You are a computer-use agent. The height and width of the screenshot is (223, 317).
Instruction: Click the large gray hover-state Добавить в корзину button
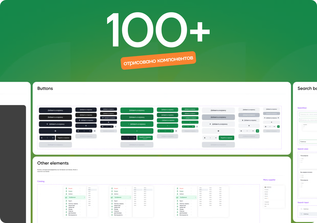(x=218, y=117)
